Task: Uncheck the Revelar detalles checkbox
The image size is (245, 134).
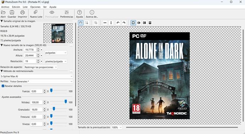Action: click(3, 86)
